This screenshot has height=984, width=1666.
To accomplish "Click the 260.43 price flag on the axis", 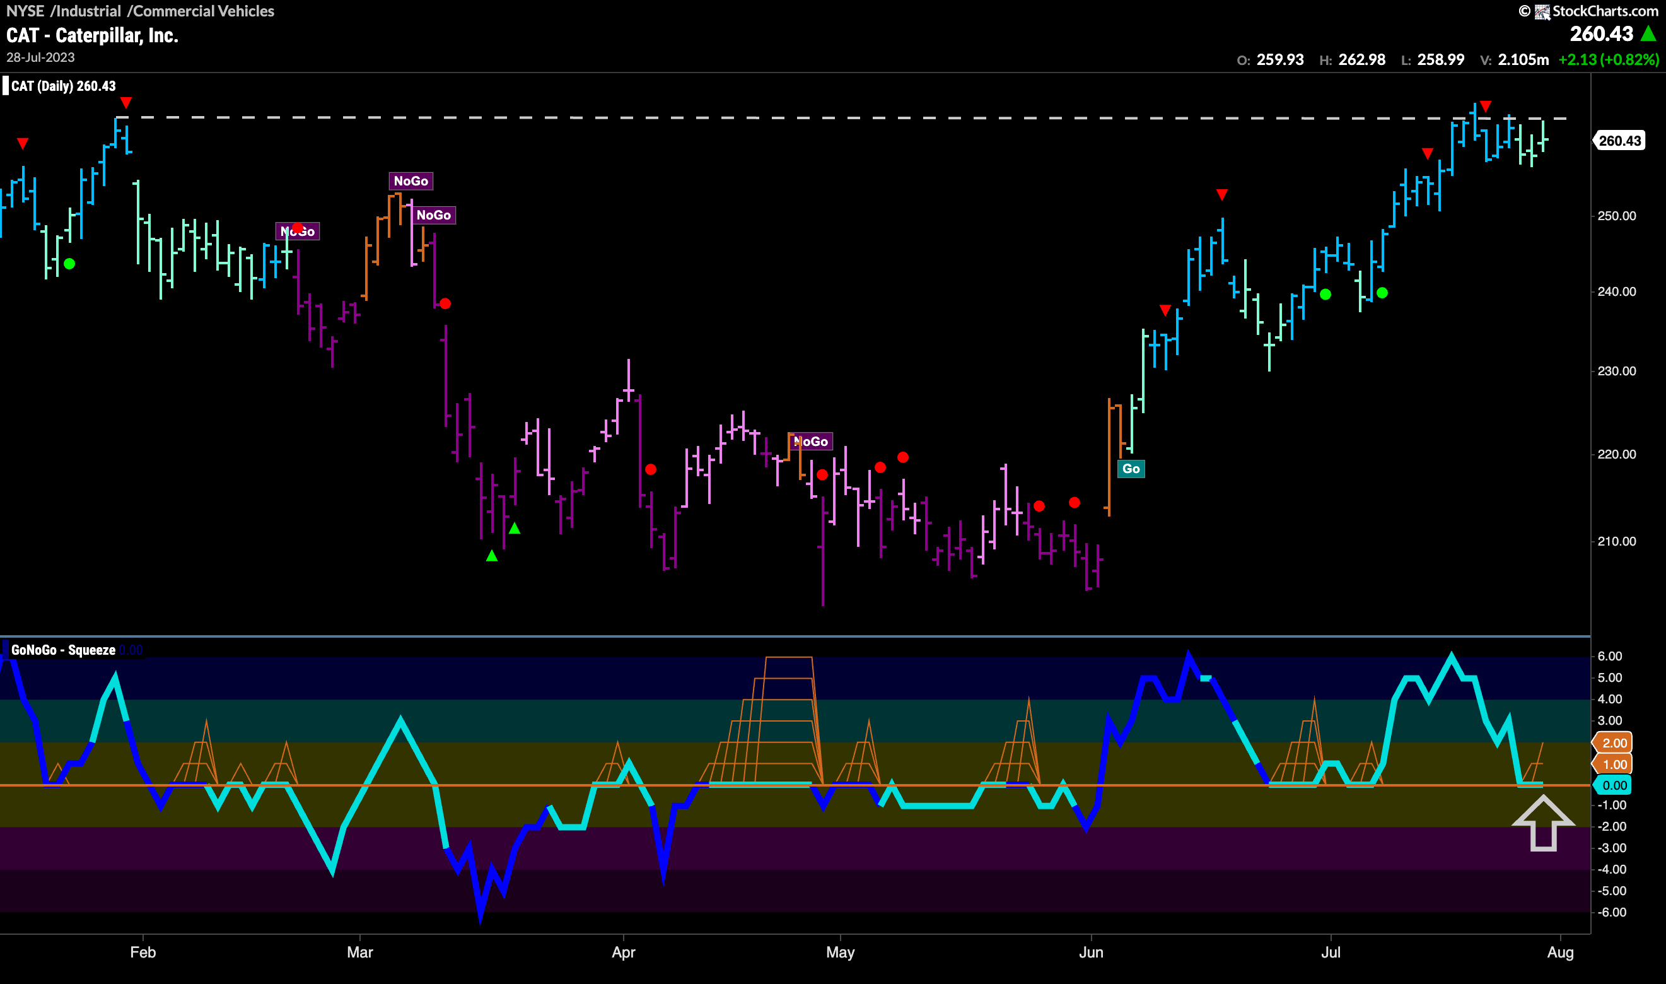I will [x=1619, y=141].
